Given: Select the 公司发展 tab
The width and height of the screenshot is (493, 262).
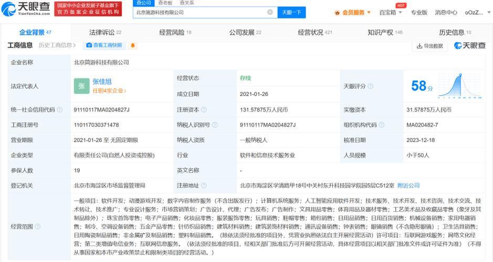Looking at the screenshot, I should click(245, 32).
